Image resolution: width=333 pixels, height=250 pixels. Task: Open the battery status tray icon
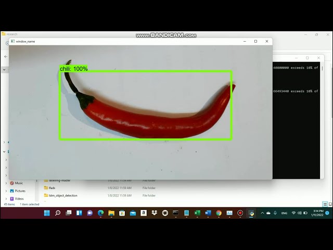tap(305, 213)
